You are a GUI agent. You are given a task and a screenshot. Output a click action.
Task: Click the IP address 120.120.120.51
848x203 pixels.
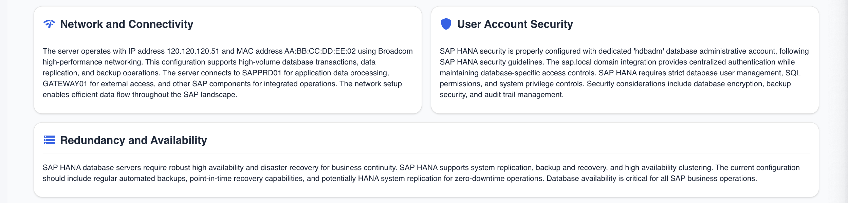point(193,51)
